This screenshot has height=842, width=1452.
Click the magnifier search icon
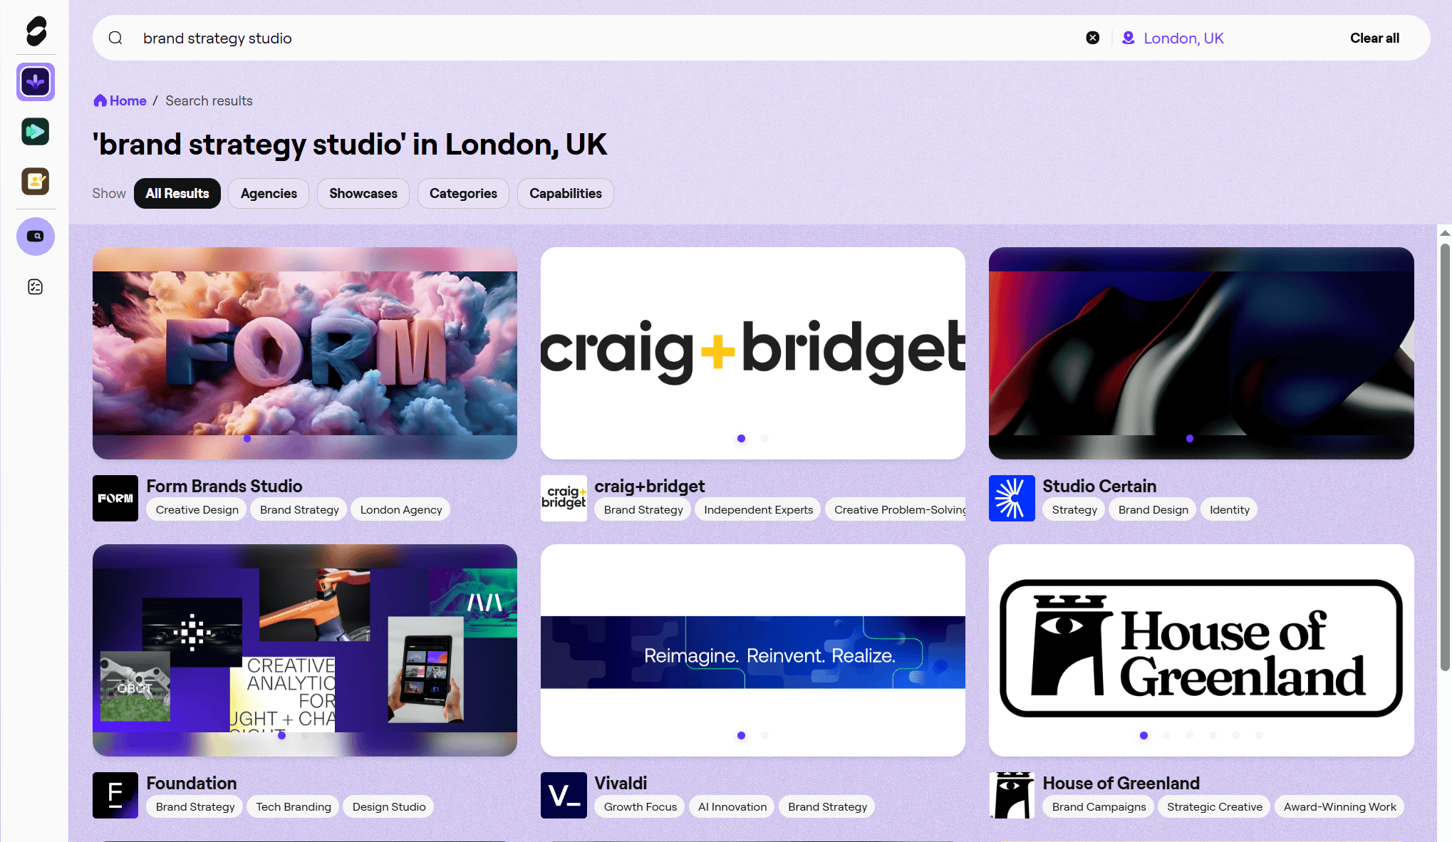[x=115, y=38]
